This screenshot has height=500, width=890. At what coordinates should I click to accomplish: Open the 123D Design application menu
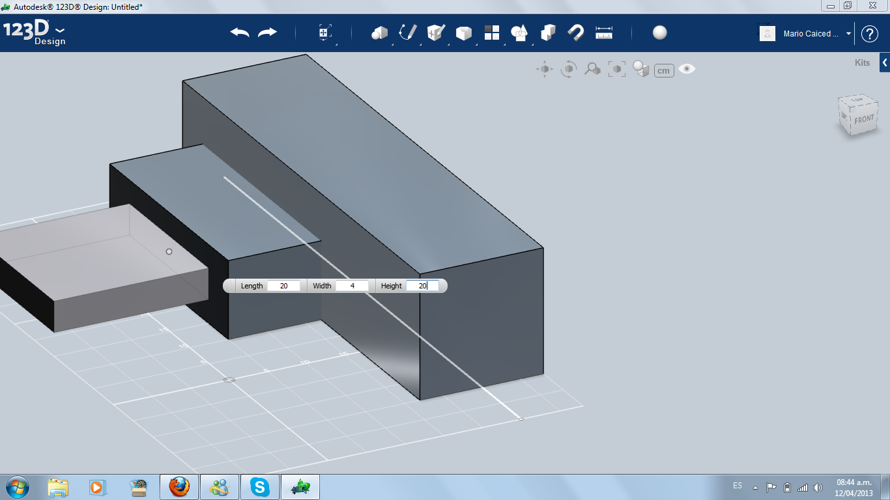tap(35, 33)
